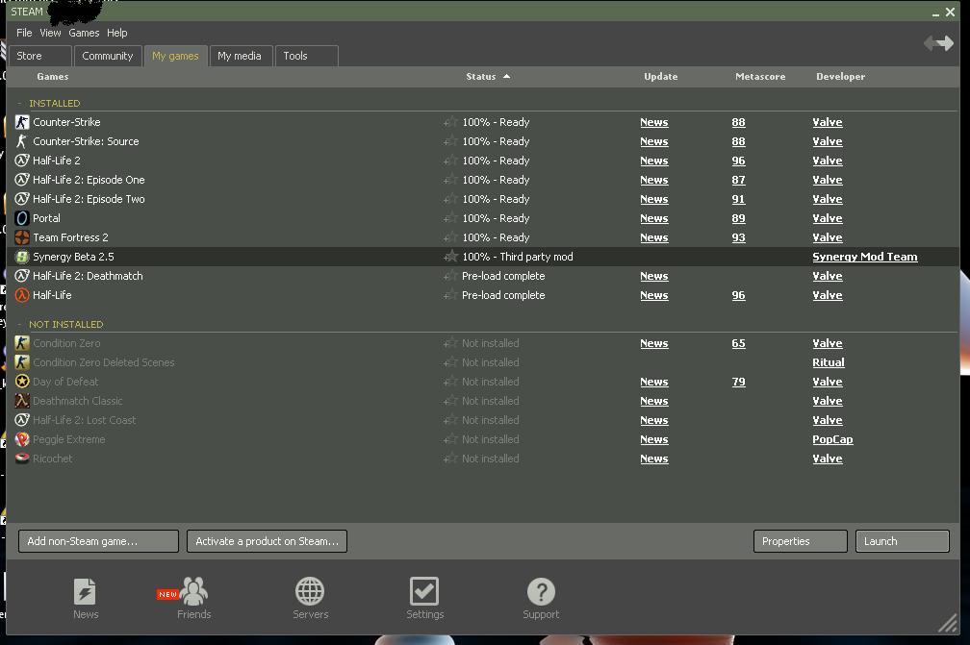Select the My games tab
The image size is (970, 645).
(175, 56)
